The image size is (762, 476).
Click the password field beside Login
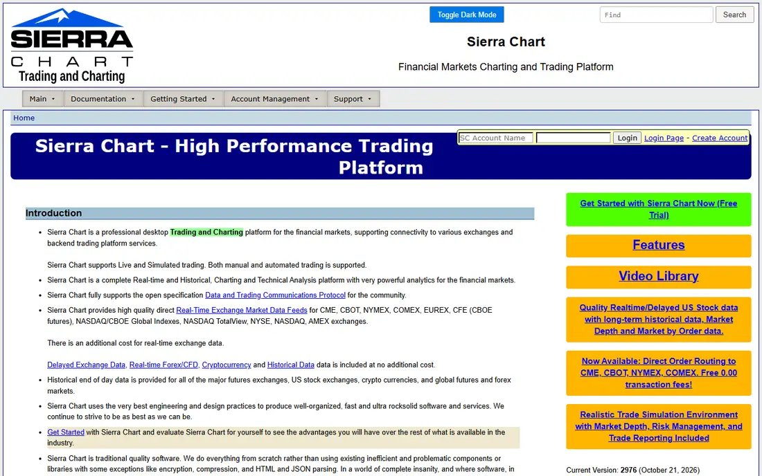573,138
